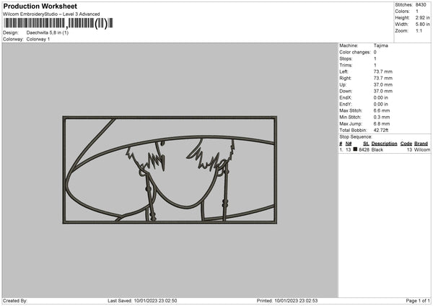Screen dimensions: 433x306
Task: Click stitch count '8428' in stop sequence
Action: click(x=364, y=150)
